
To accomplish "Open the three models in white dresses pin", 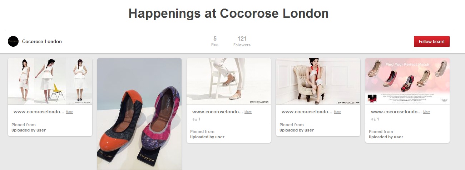I will 50,81.
